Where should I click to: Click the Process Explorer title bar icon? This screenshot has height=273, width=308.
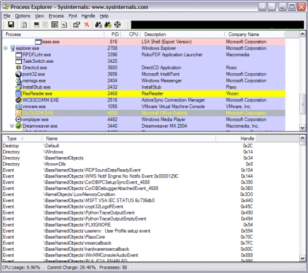[5, 7]
